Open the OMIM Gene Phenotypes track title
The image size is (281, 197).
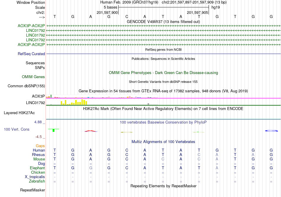[163, 73]
